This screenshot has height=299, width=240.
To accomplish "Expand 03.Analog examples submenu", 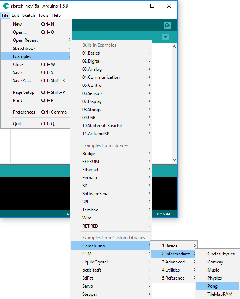I will pos(111,69).
